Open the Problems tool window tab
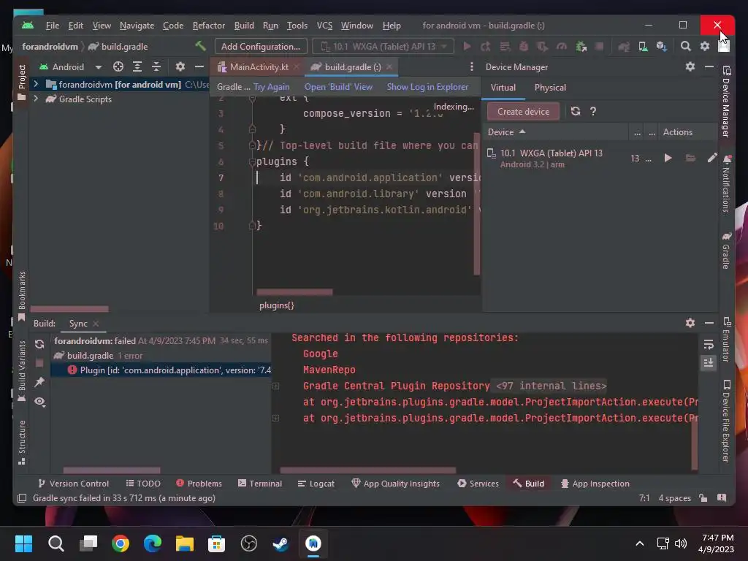Image resolution: width=748 pixels, height=561 pixels. pos(199,484)
